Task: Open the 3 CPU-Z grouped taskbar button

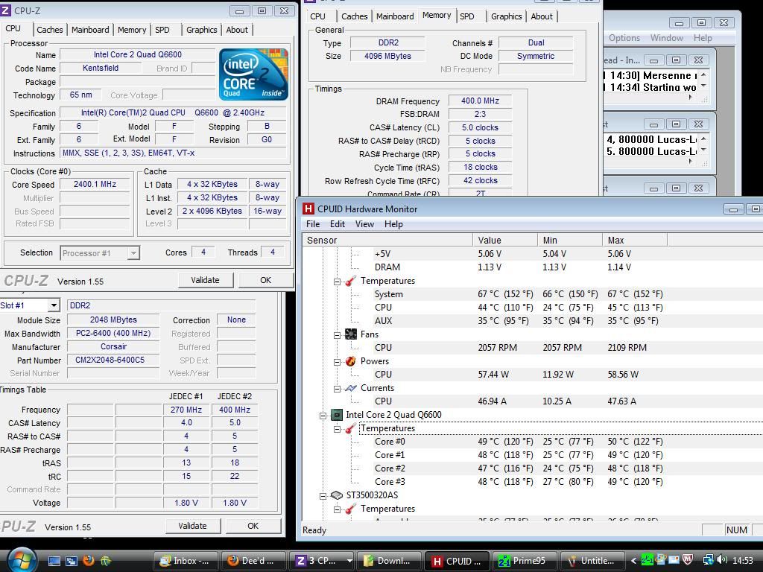Action: coord(321,561)
